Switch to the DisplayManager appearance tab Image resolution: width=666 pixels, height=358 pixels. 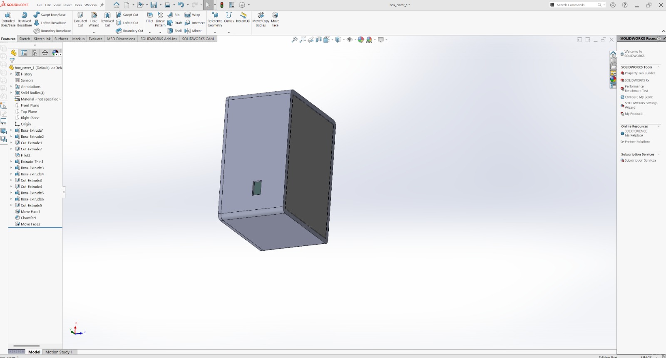coord(55,53)
